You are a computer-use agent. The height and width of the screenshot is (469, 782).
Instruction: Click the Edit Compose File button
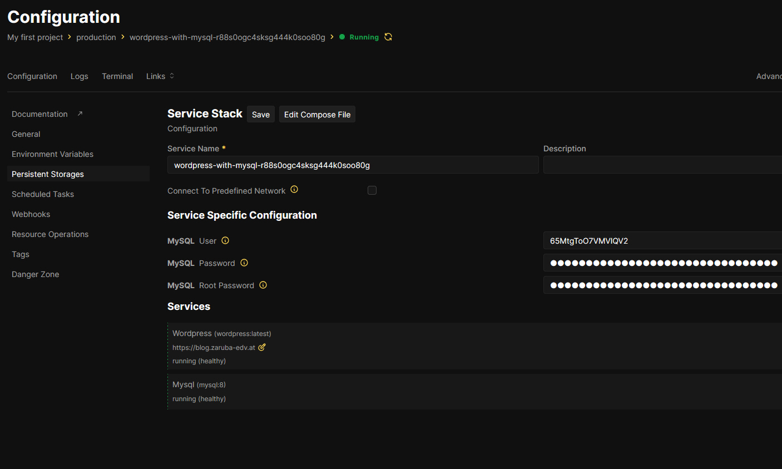click(317, 115)
